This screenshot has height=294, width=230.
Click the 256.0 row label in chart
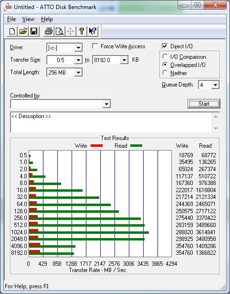coord(21,218)
